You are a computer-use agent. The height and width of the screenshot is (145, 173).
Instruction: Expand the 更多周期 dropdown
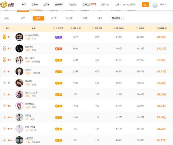click(117, 18)
